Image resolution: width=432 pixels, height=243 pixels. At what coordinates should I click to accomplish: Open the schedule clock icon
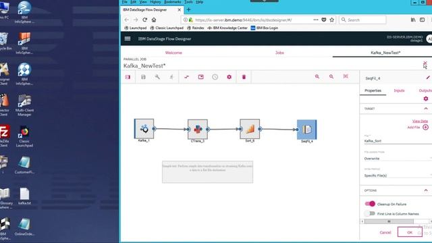coord(215,77)
